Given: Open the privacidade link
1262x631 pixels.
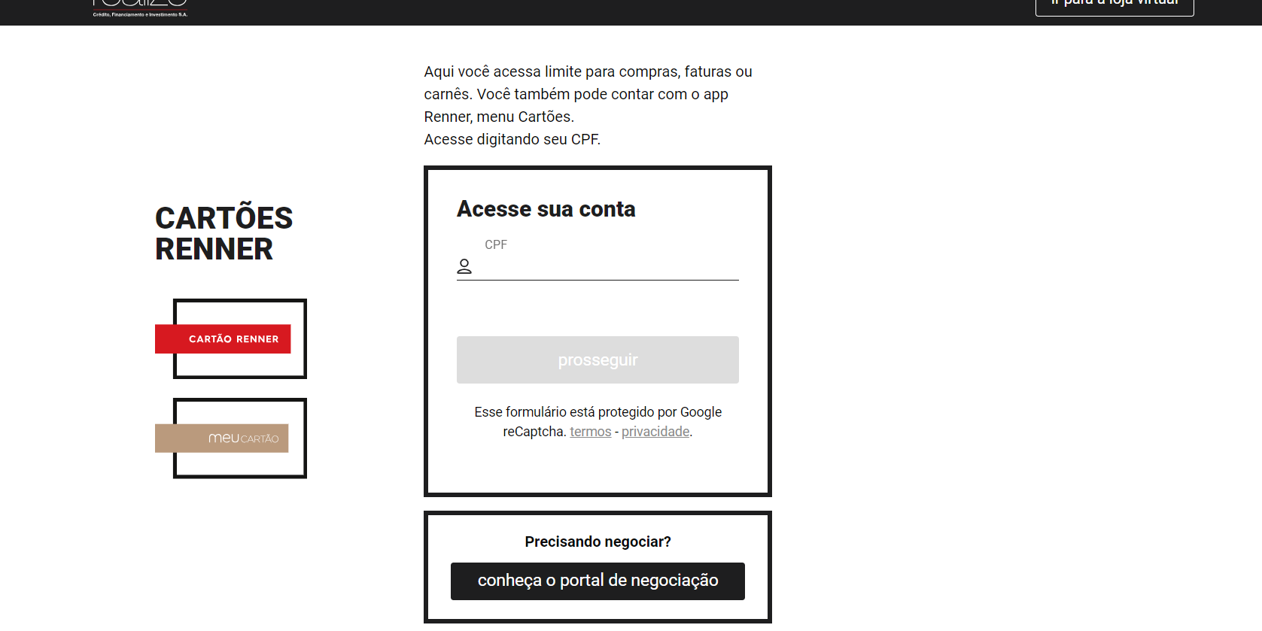Looking at the screenshot, I should pyautogui.click(x=655, y=432).
